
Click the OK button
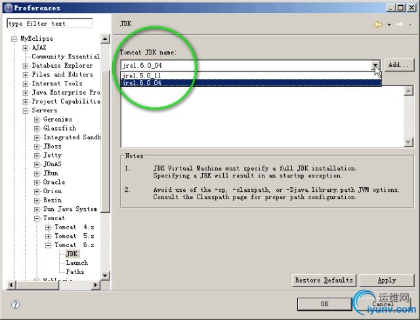coord(325,304)
